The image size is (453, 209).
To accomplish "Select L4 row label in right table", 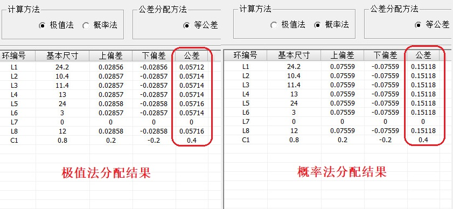I will (246, 94).
